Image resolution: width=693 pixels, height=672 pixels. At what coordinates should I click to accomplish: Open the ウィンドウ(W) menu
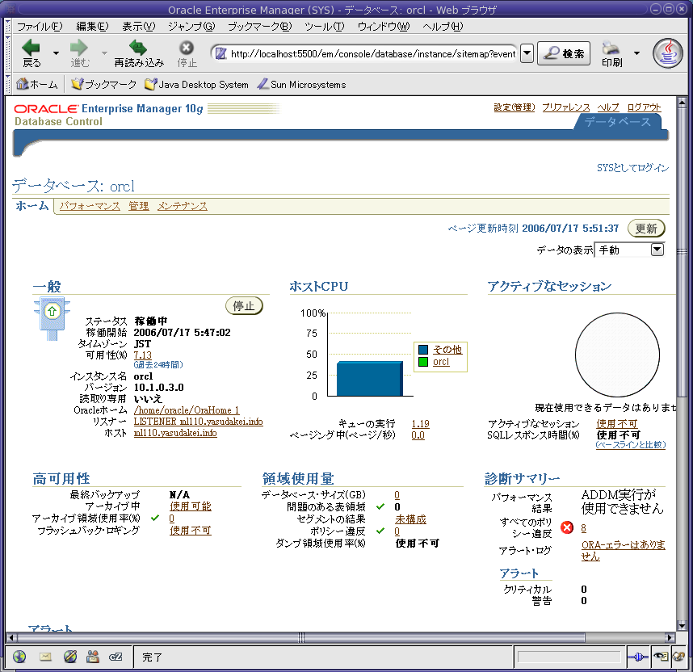click(384, 27)
